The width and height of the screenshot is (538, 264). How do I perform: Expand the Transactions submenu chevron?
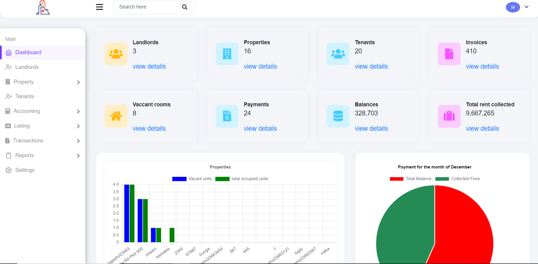[x=78, y=141]
